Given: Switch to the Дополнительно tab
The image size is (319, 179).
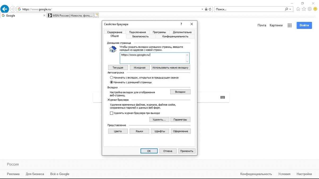Looking at the screenshot, I should (x=182, y=32).
